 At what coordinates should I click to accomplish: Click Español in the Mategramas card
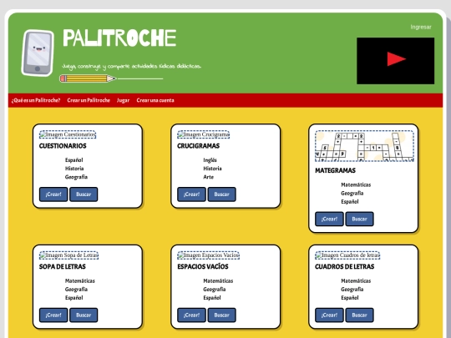(x=350, y=202)
